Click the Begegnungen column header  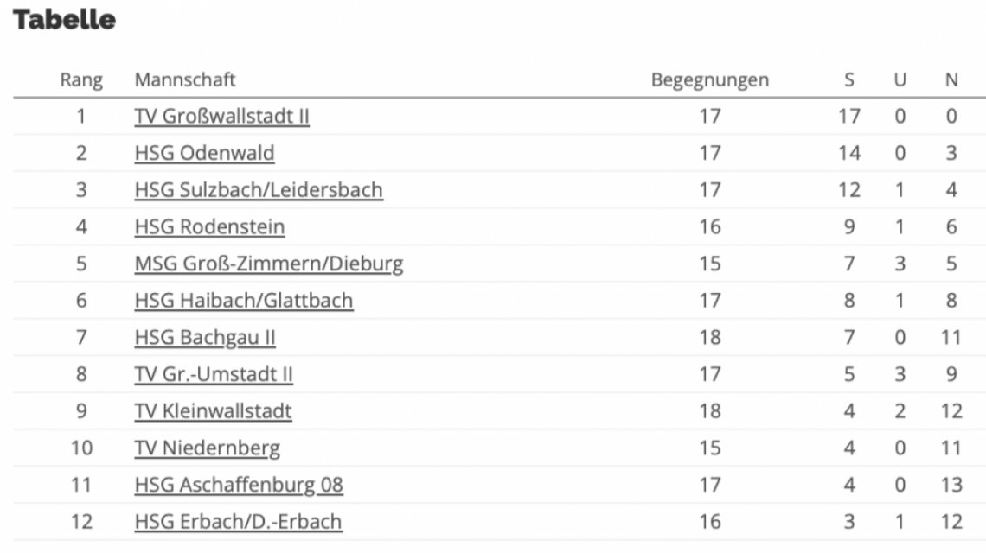click(709, 80)
